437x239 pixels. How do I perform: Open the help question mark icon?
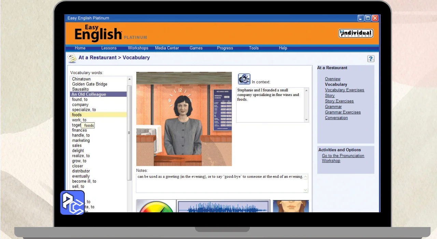371,59
